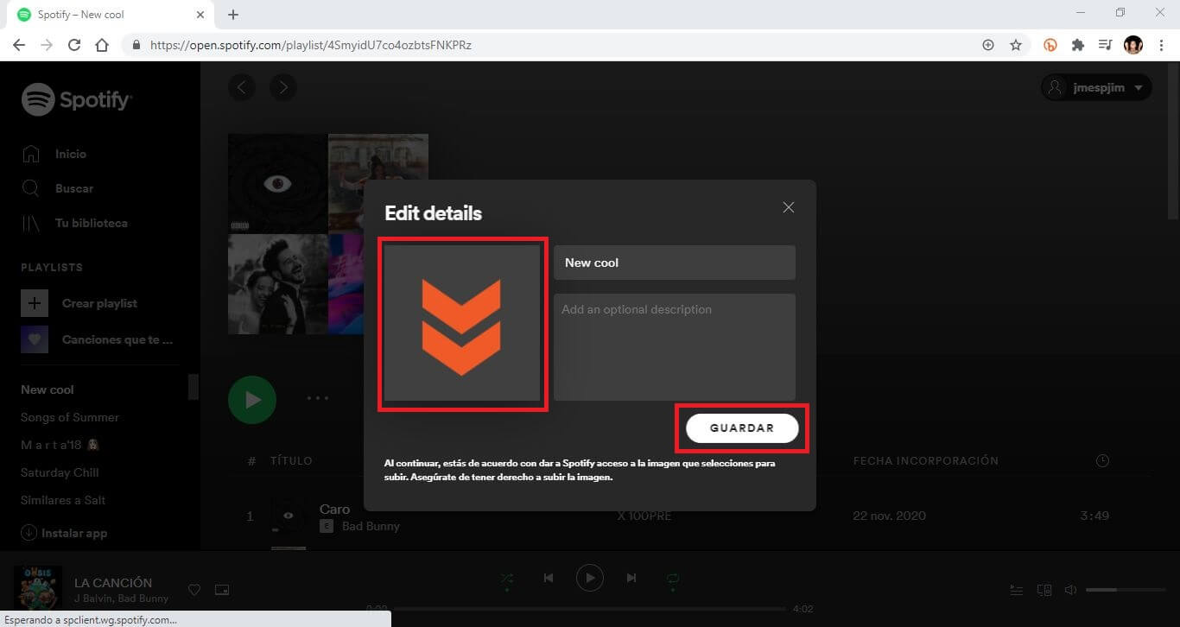Click the install app plus icon in address bar
Viewport: 1180px width, 627px height.
(x=988, y=45)
